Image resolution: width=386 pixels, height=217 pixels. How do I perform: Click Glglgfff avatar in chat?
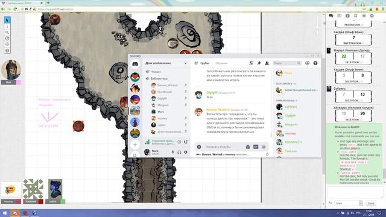pos(198,95)
